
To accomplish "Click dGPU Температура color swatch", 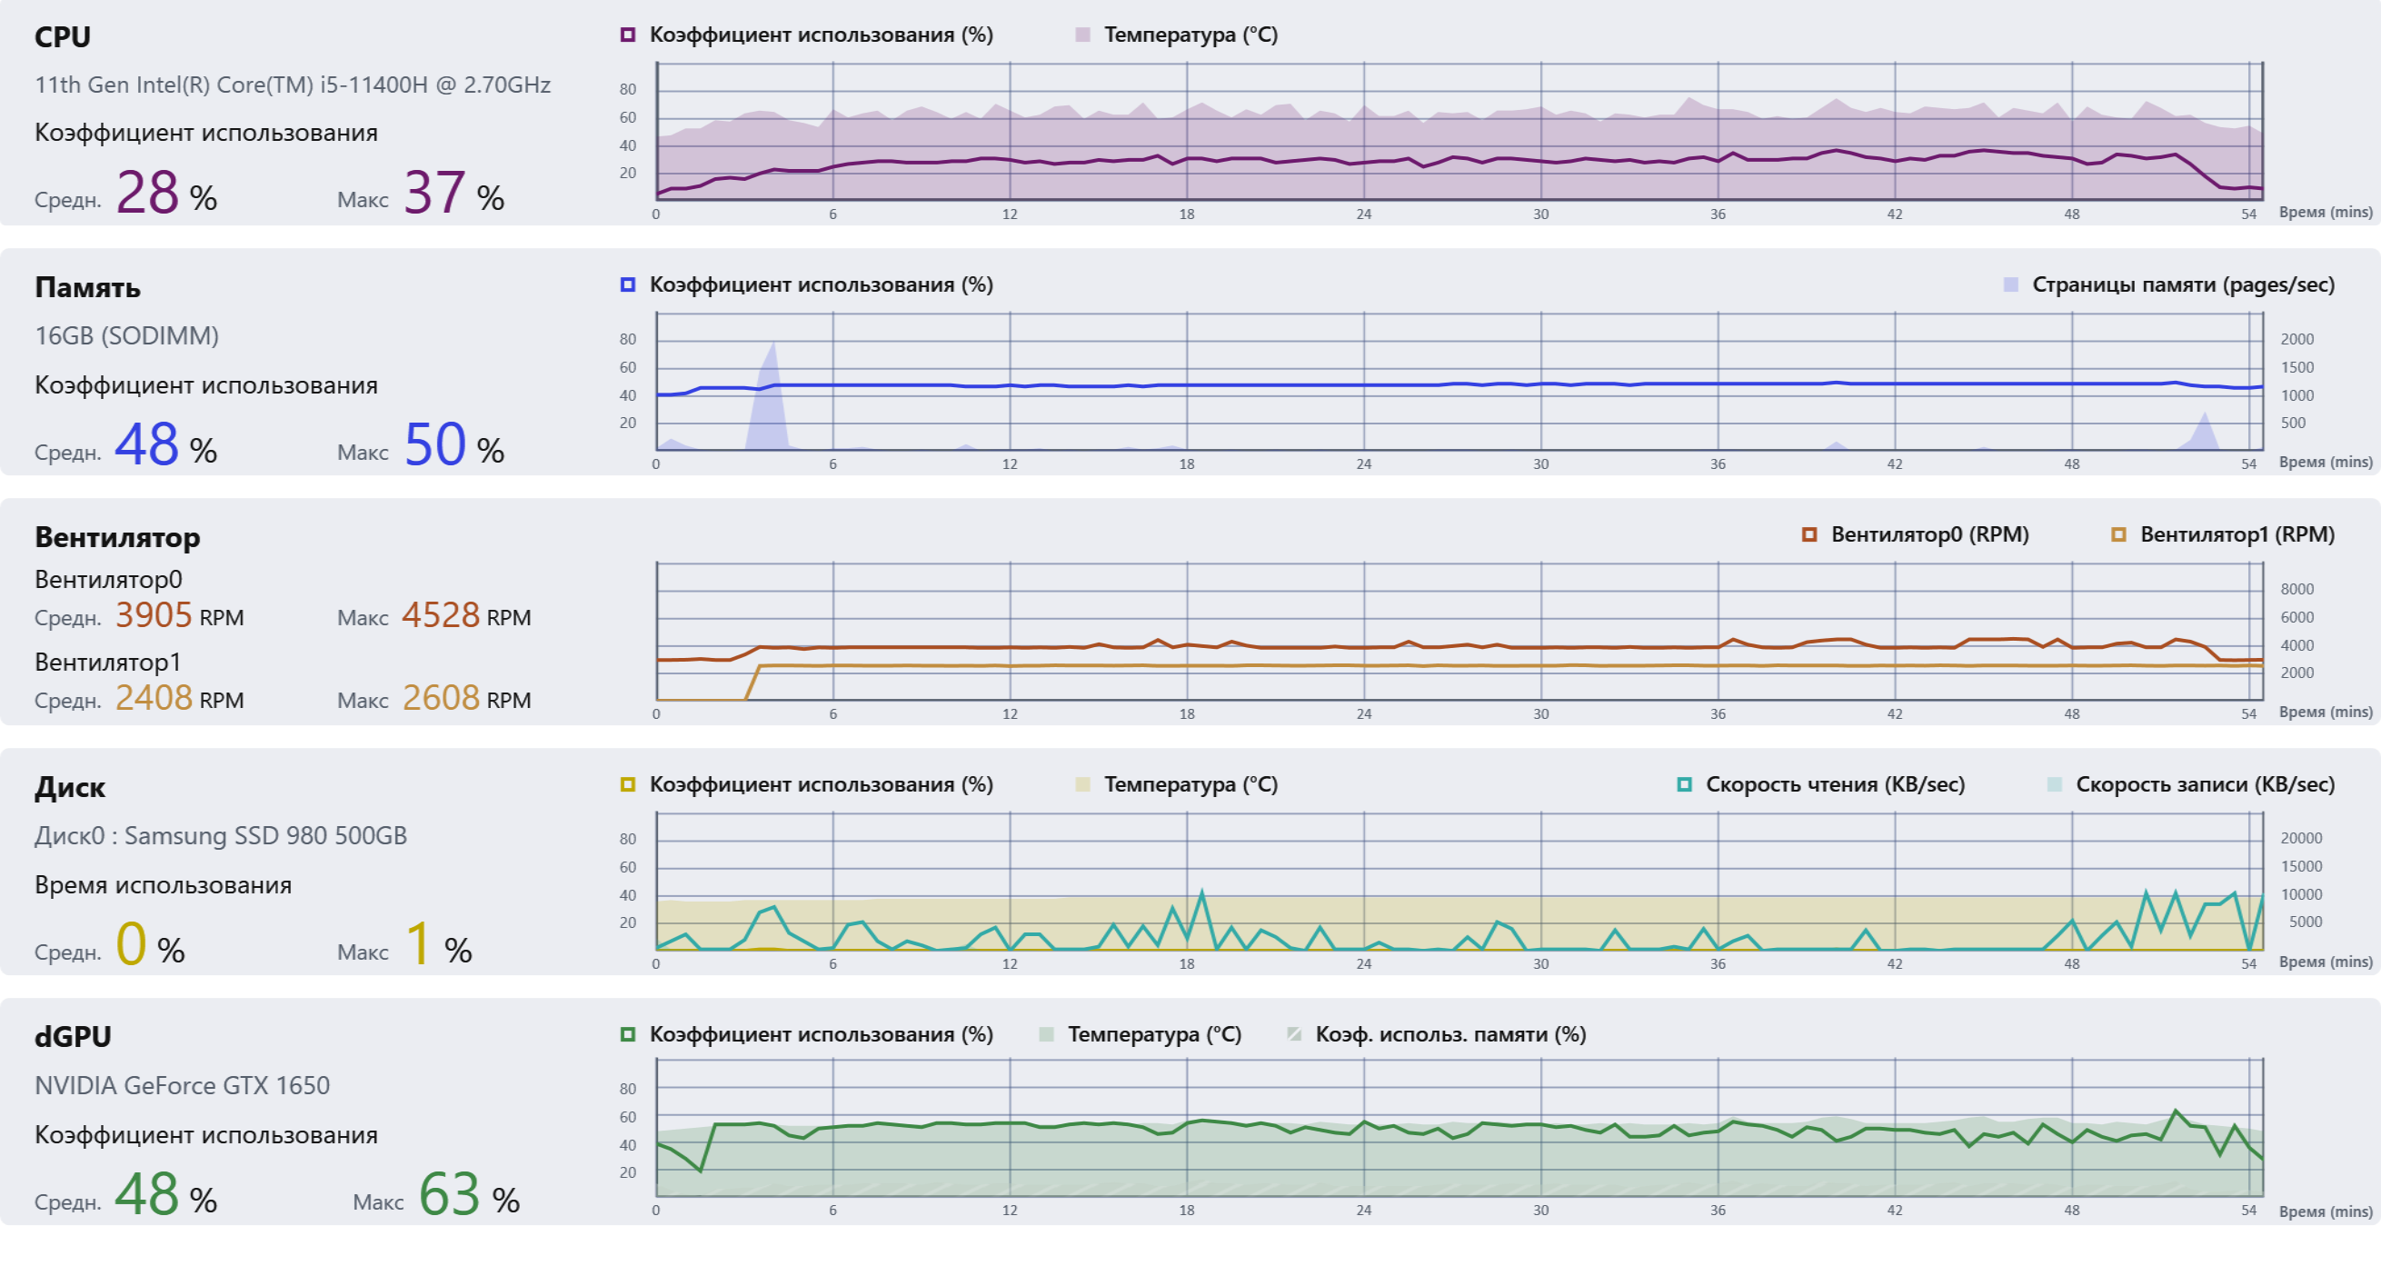I will click(x=1046, y=1034).
